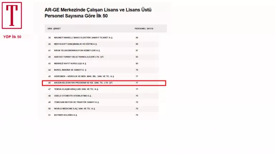Click rank number 48 in SIRA column

(49, 96)
